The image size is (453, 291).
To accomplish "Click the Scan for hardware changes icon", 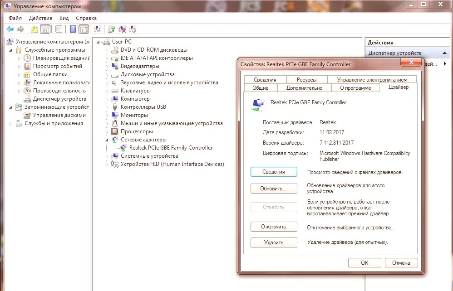I will tap(98, 29).
